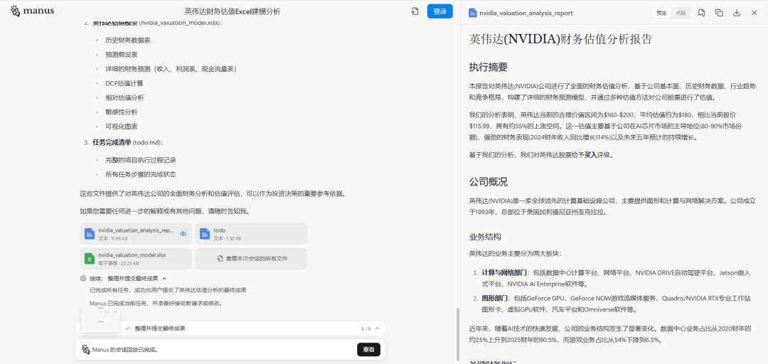Viewport: 768px width, 364px height.
Task: Click the document icon in report title
Action: [x=474, y=13]
